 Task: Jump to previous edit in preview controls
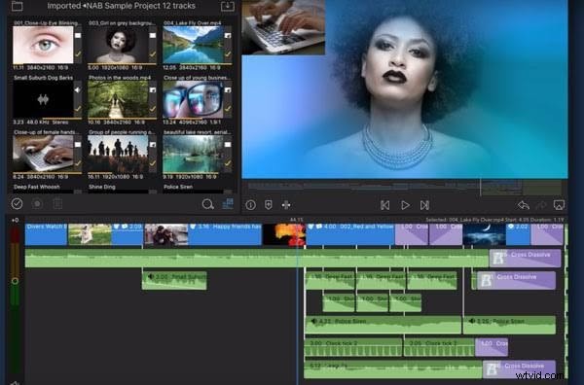(x=385, y=205)
